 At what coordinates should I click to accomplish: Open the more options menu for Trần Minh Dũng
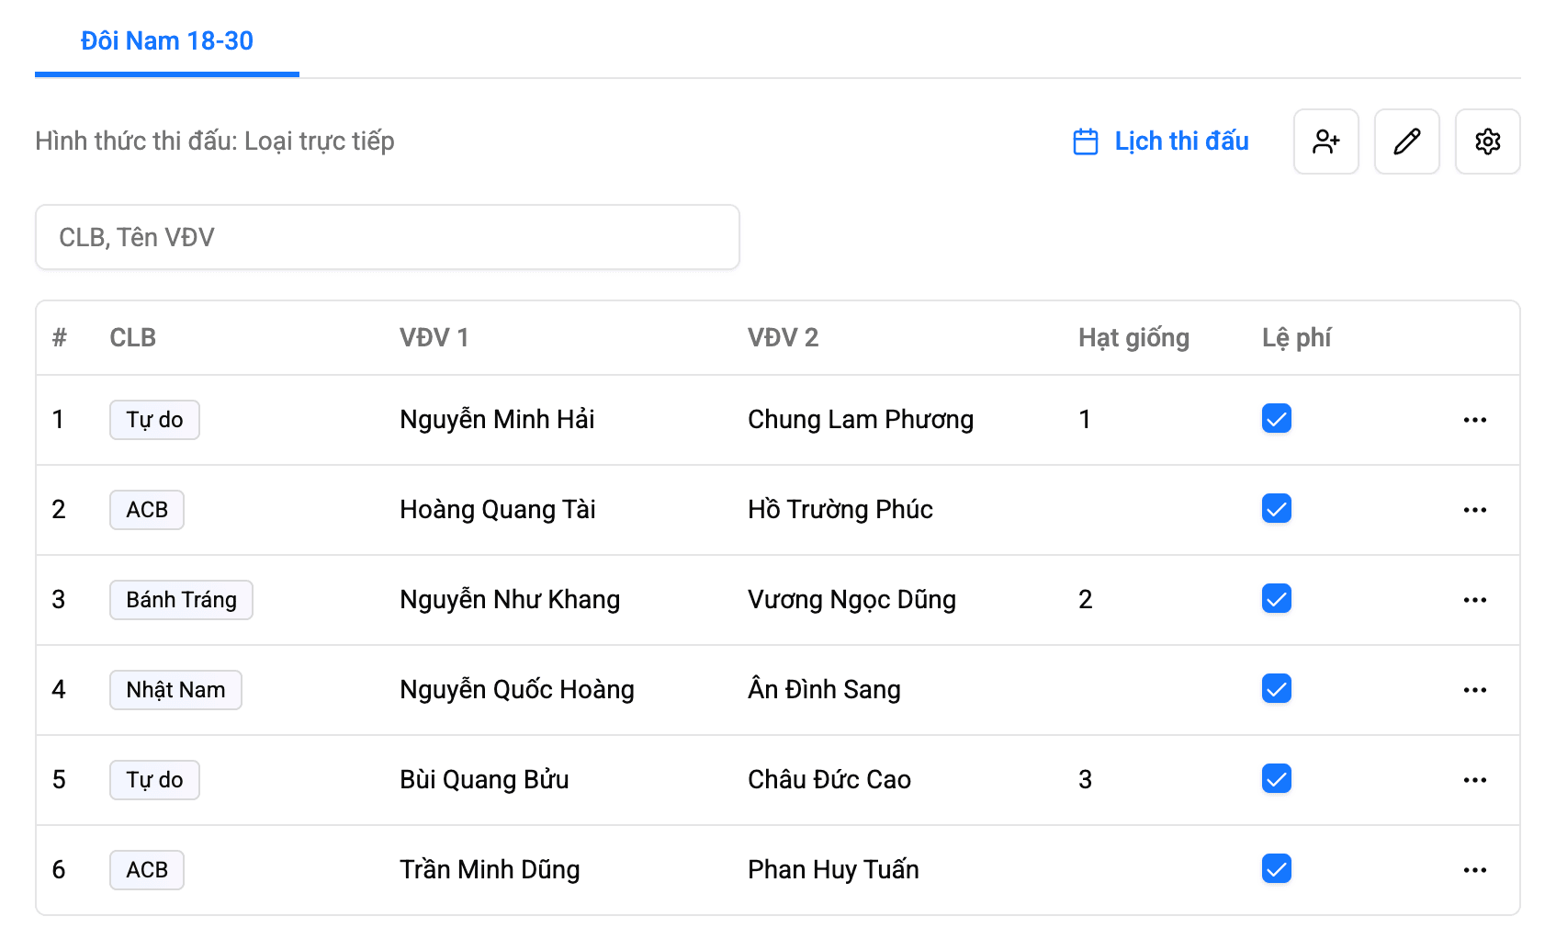click(1474, 870)
